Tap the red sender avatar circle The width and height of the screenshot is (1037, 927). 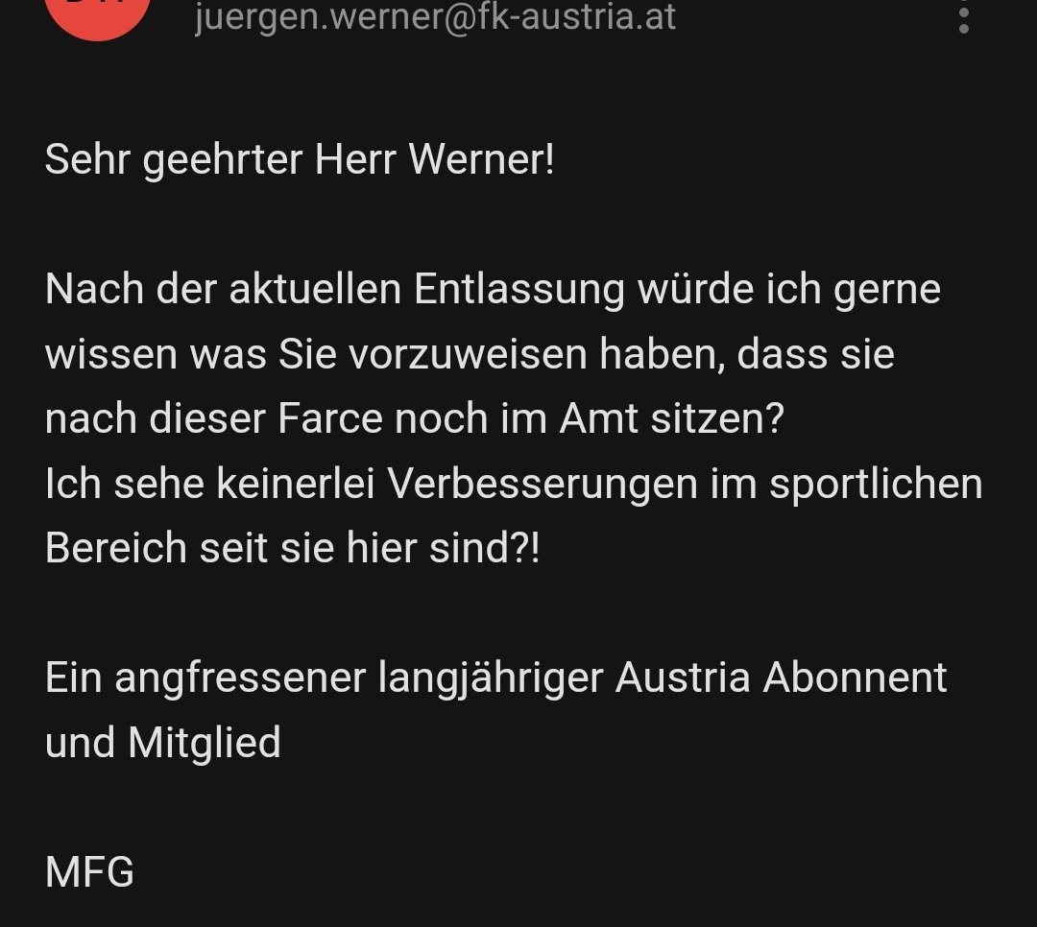[98, 13]
